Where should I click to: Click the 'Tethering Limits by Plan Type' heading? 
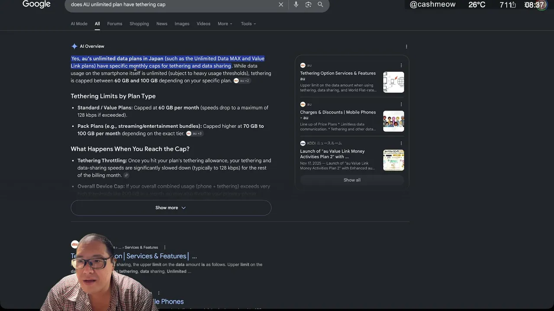(113, 96)
